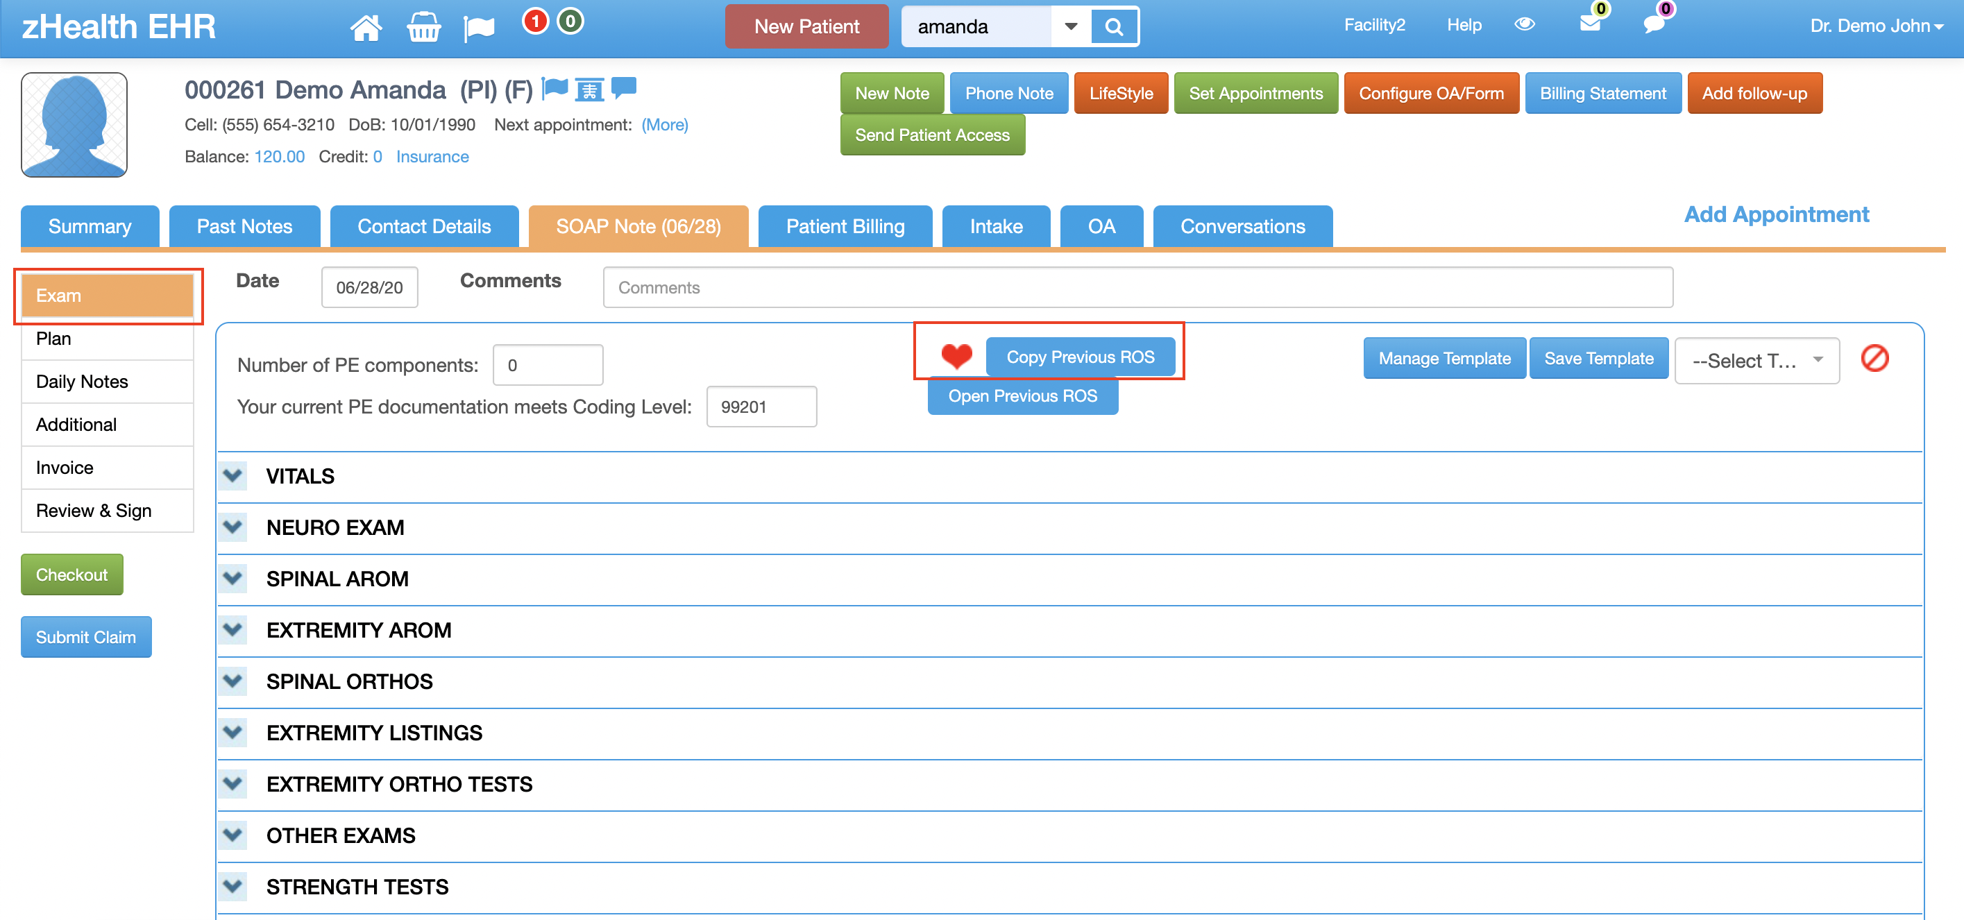The height and width of the screenshot is (920, 1964).
Task: Click Copy Previous ROS
Action: click(x=1081, y=357)
